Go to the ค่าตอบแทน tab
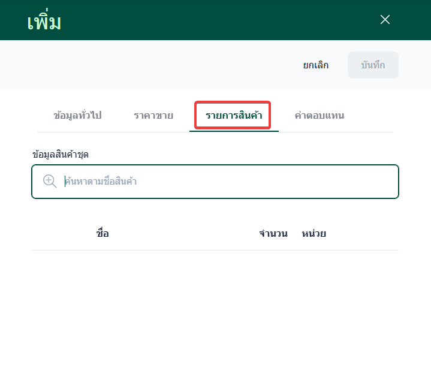Image resolution: width=431 pixels, height=371 pixels. 319,115
